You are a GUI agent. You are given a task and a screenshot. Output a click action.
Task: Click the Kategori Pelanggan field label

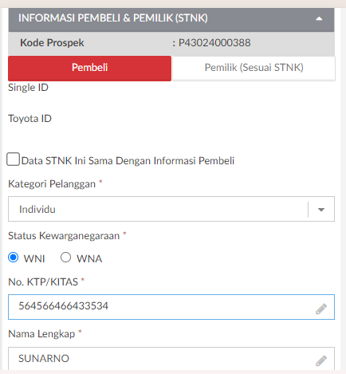(x=52, y=184)
